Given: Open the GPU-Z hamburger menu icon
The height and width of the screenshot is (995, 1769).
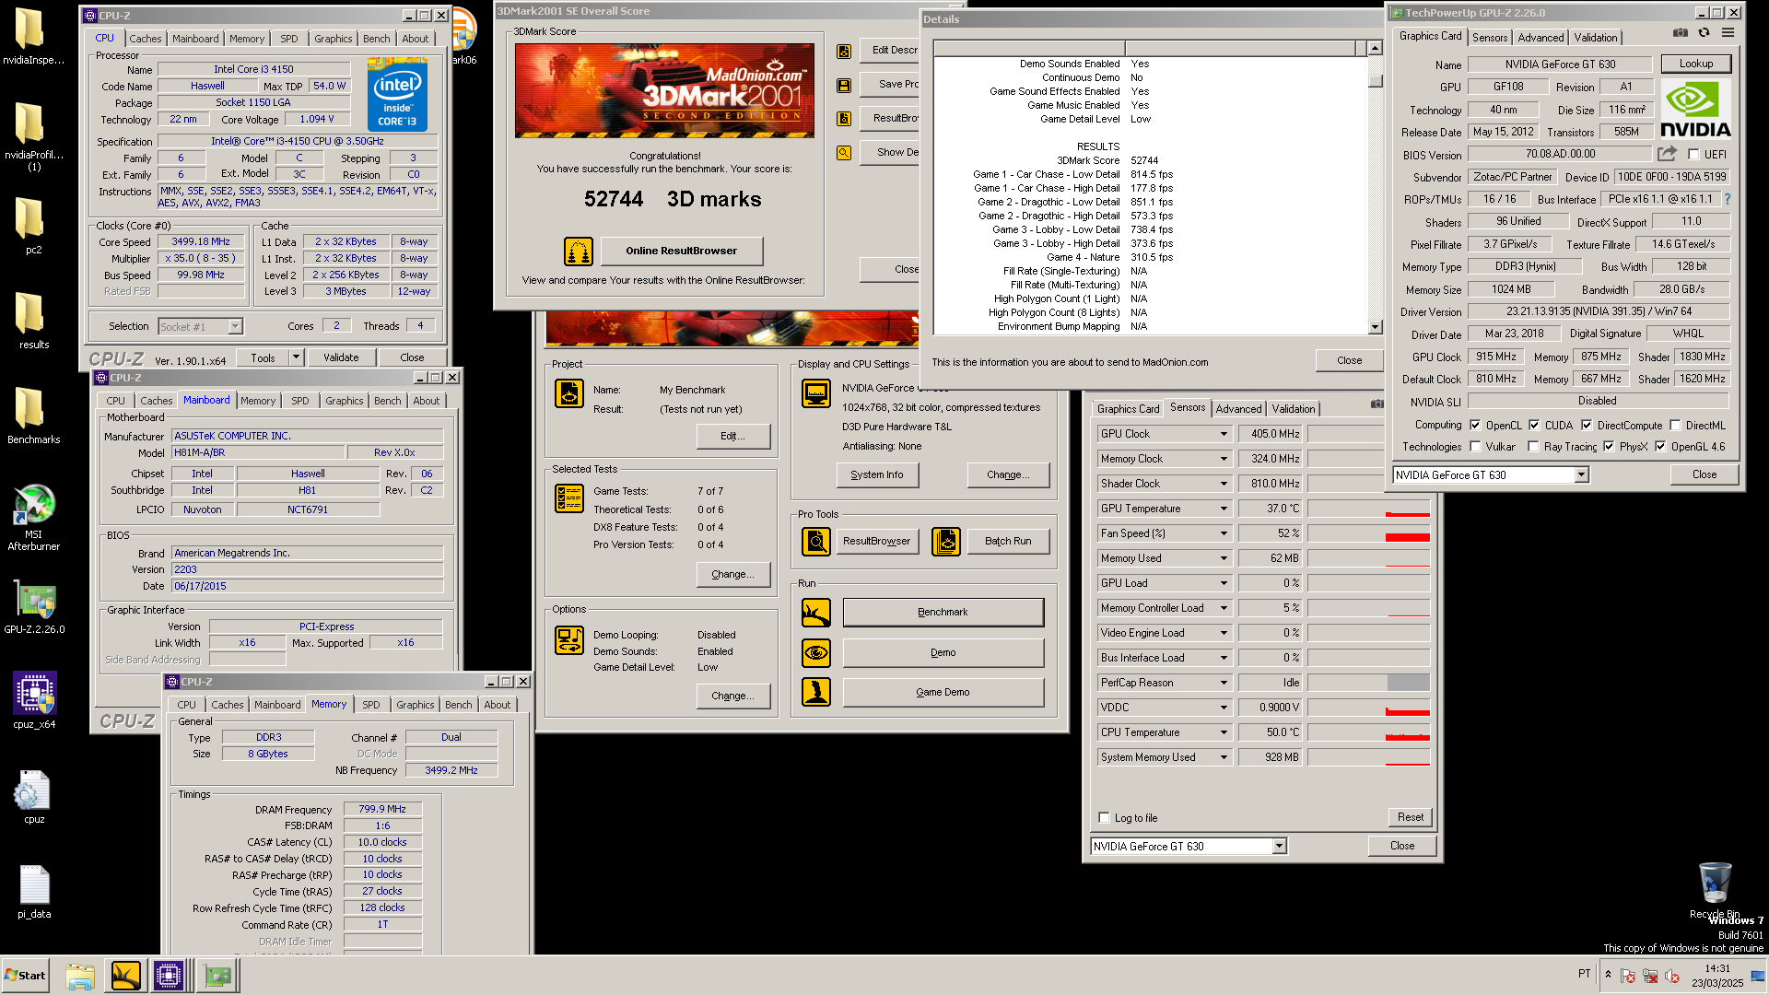Looking at the screenshot, I should click(x=1728, y=32).
